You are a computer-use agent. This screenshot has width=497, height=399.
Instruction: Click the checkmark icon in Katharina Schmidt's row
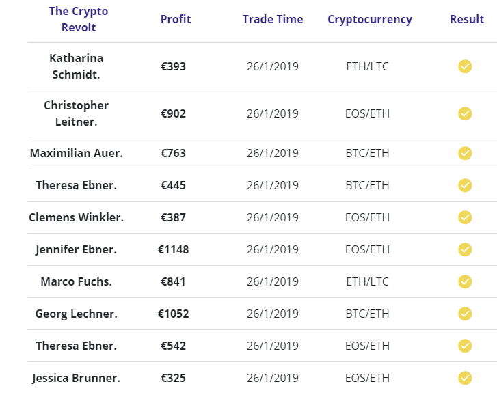coord(465,66)
